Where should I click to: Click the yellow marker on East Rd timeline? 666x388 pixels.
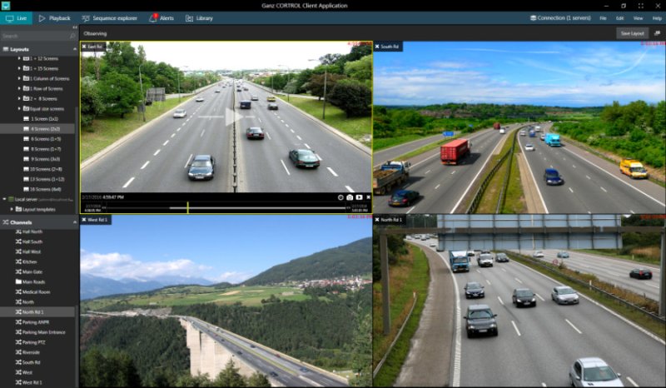tap(188, 207)
